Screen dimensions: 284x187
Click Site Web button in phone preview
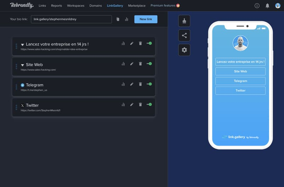click(x=240, y=71)
